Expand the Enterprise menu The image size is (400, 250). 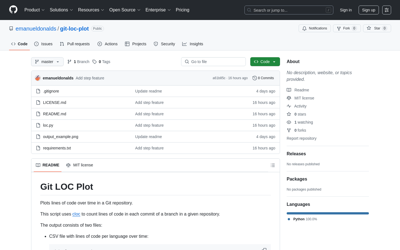158,10
